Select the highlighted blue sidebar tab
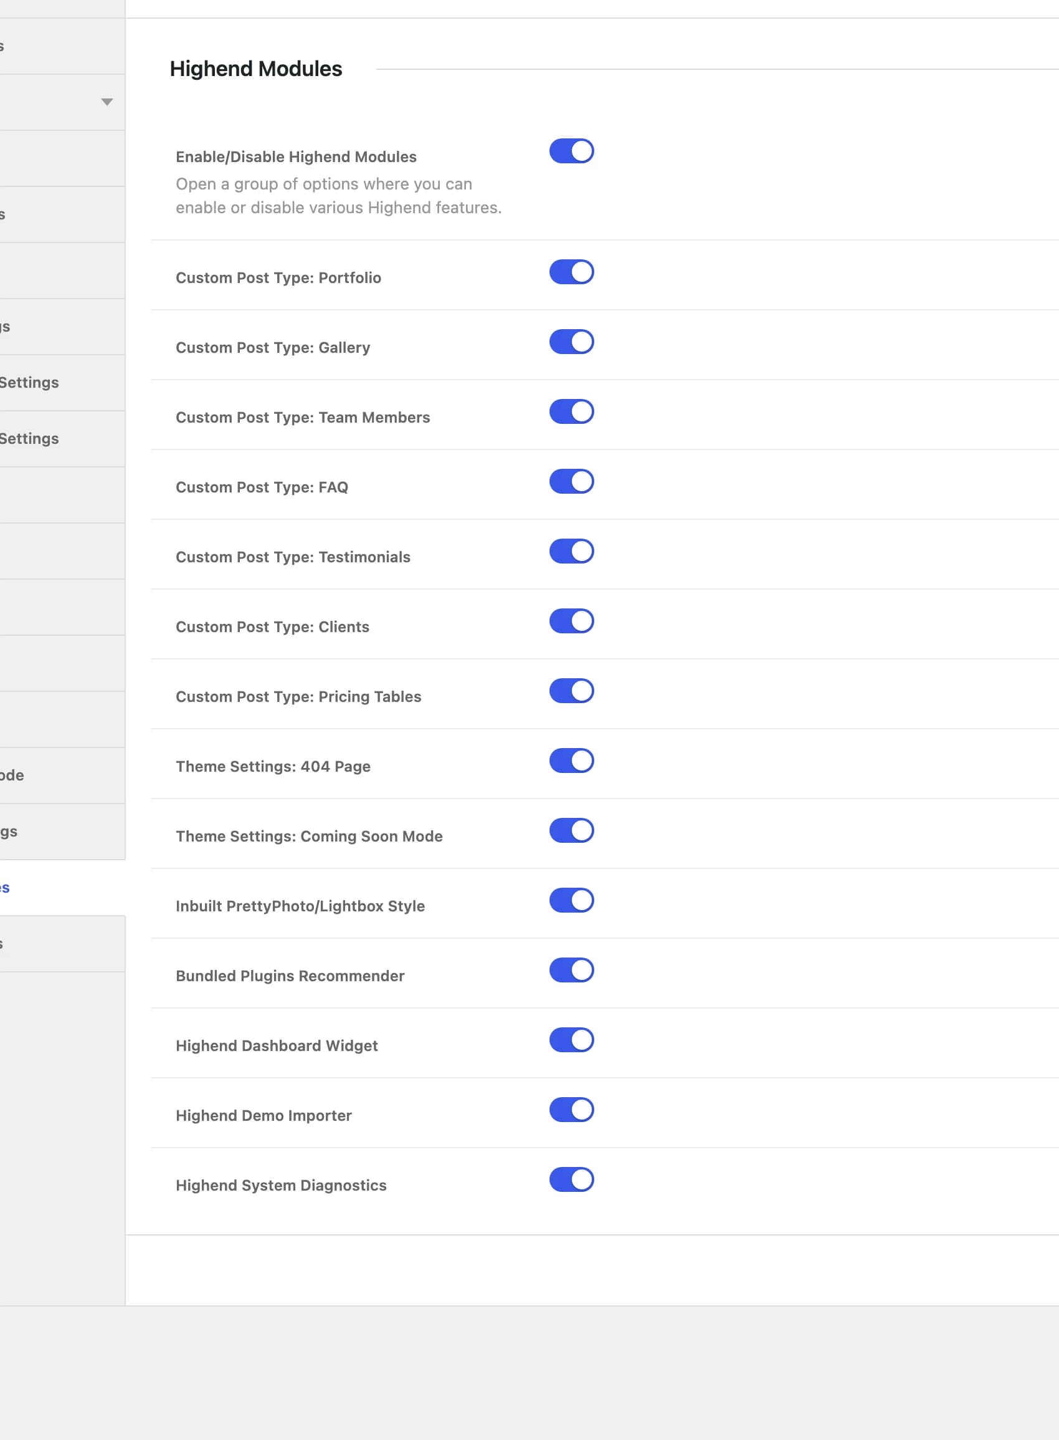Viewport: 1059px width, 1440px height. coord(62,888)
